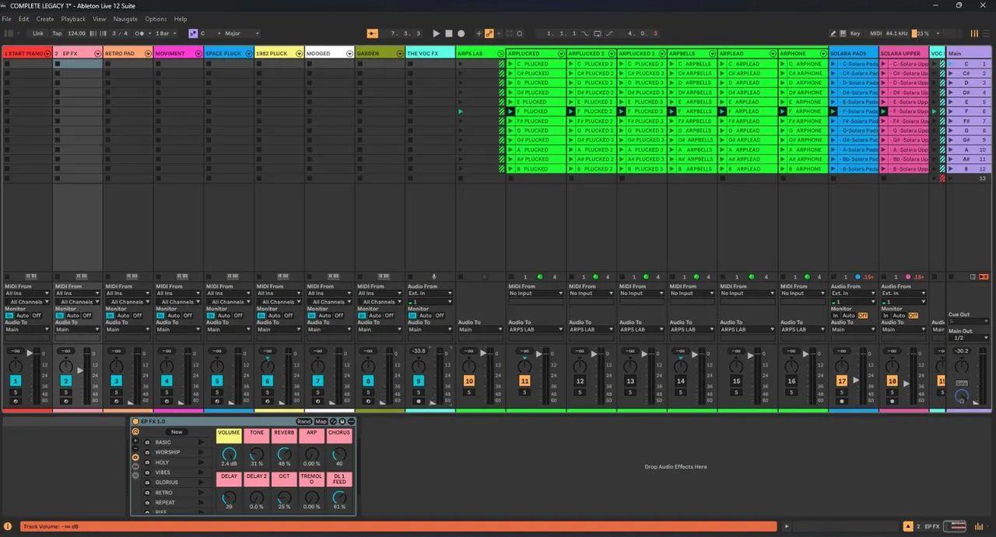Image resolution: width=996 pixels, height=537 pixels.
Task: Arm record on MOVIMENT track 4
Action: (x=167, y=401)
